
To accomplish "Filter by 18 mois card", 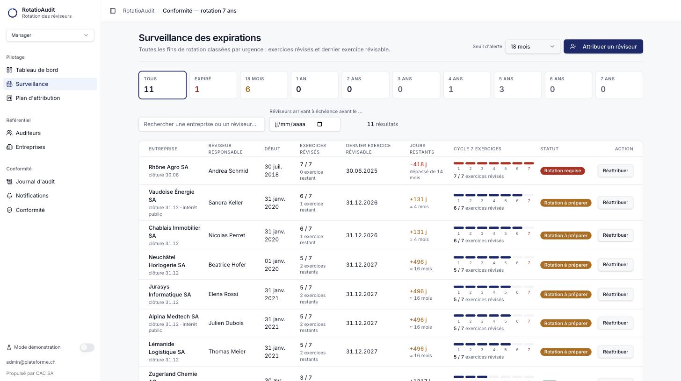I will [x=264, y=85].
